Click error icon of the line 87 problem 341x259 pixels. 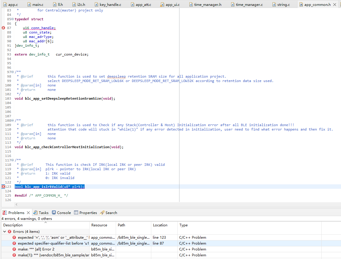pos(14,243)
